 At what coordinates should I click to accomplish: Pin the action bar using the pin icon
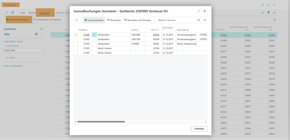(x=274, y=20)
